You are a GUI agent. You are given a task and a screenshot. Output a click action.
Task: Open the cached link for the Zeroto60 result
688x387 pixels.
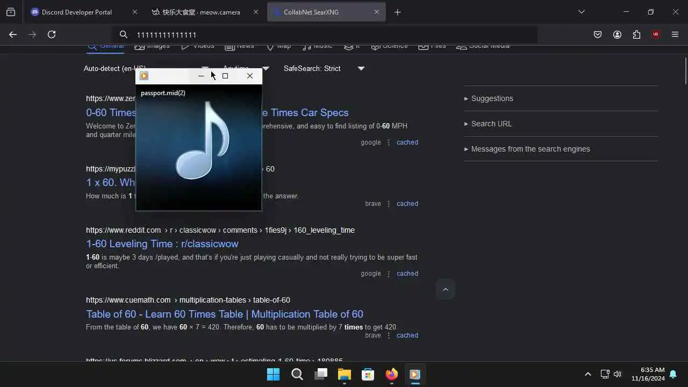pos(407,142)
